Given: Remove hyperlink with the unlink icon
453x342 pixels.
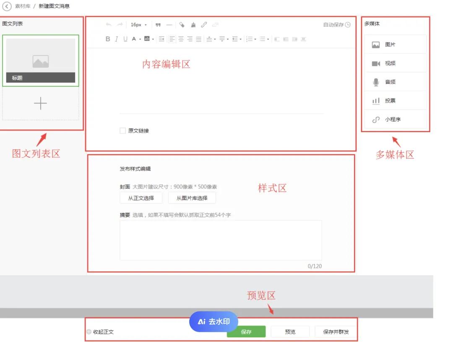Looking at the screenshot, I should tap(215, 25).
